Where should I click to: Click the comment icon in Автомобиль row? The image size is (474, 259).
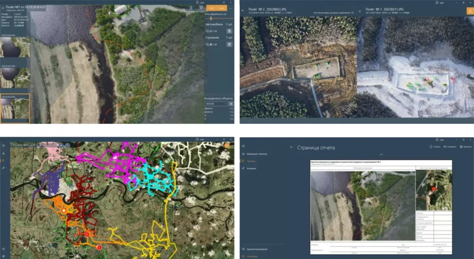[x=207, y=31]
